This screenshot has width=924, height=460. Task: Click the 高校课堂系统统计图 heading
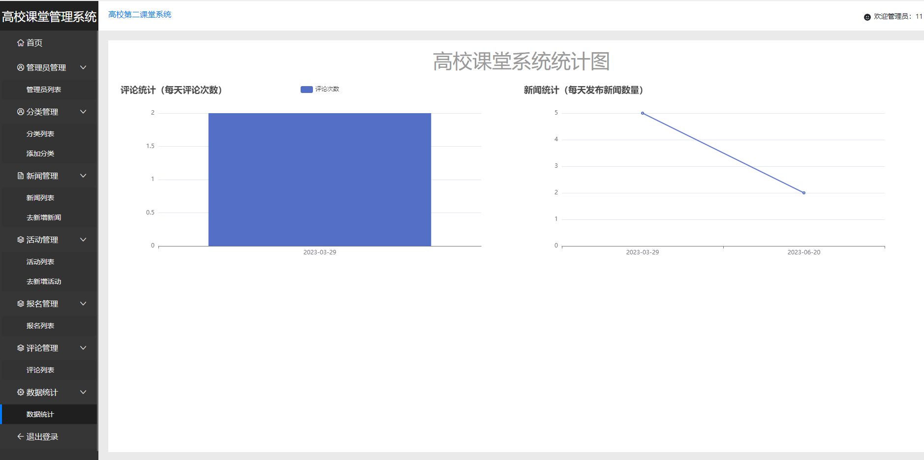[522, 61]
